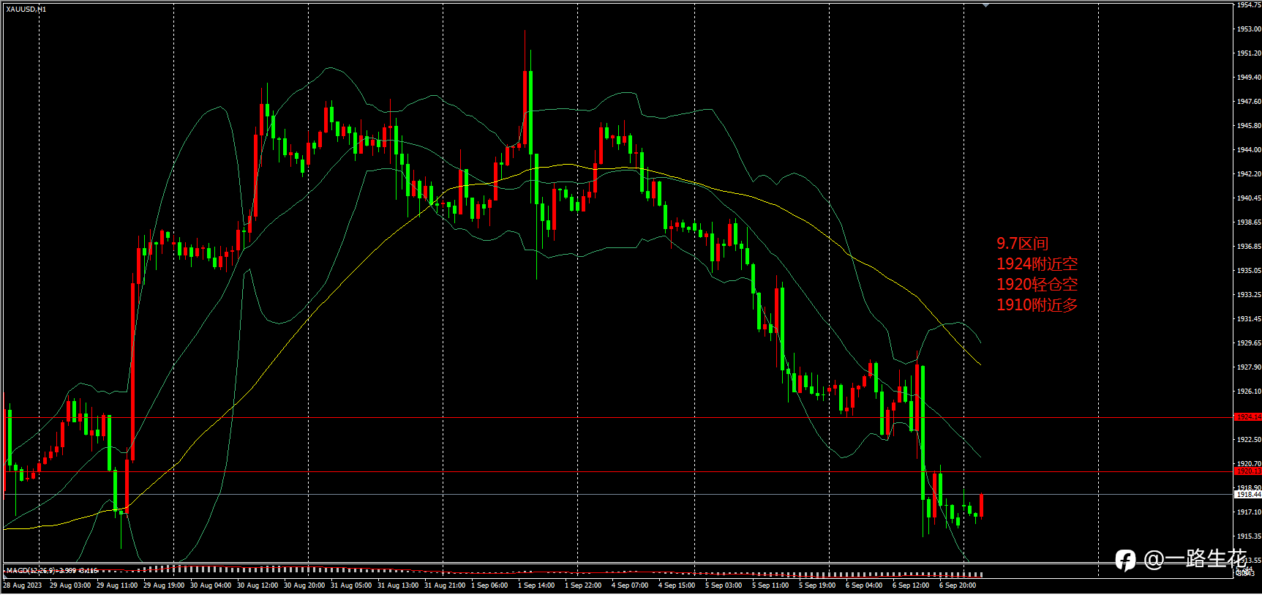Screen dimensions: 1262x595
Task: Click the '9.7区间' red annotation text
Action: coord(1022,244)
